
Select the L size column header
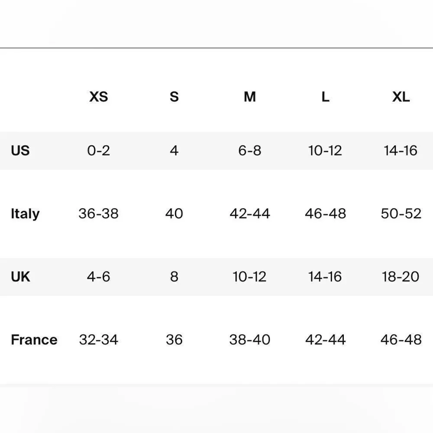pos(325,97)
